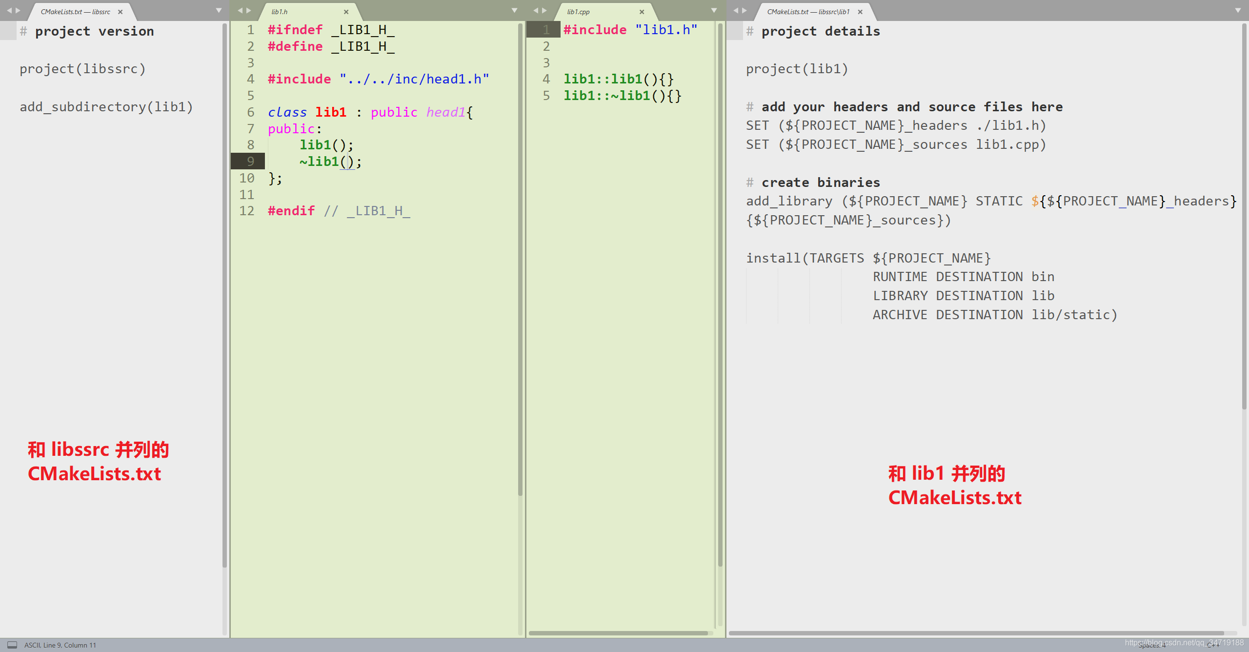Open the Spaces: 4 indentation menu
Screen dimensions: 1249x652
[x=1152, y=645]
